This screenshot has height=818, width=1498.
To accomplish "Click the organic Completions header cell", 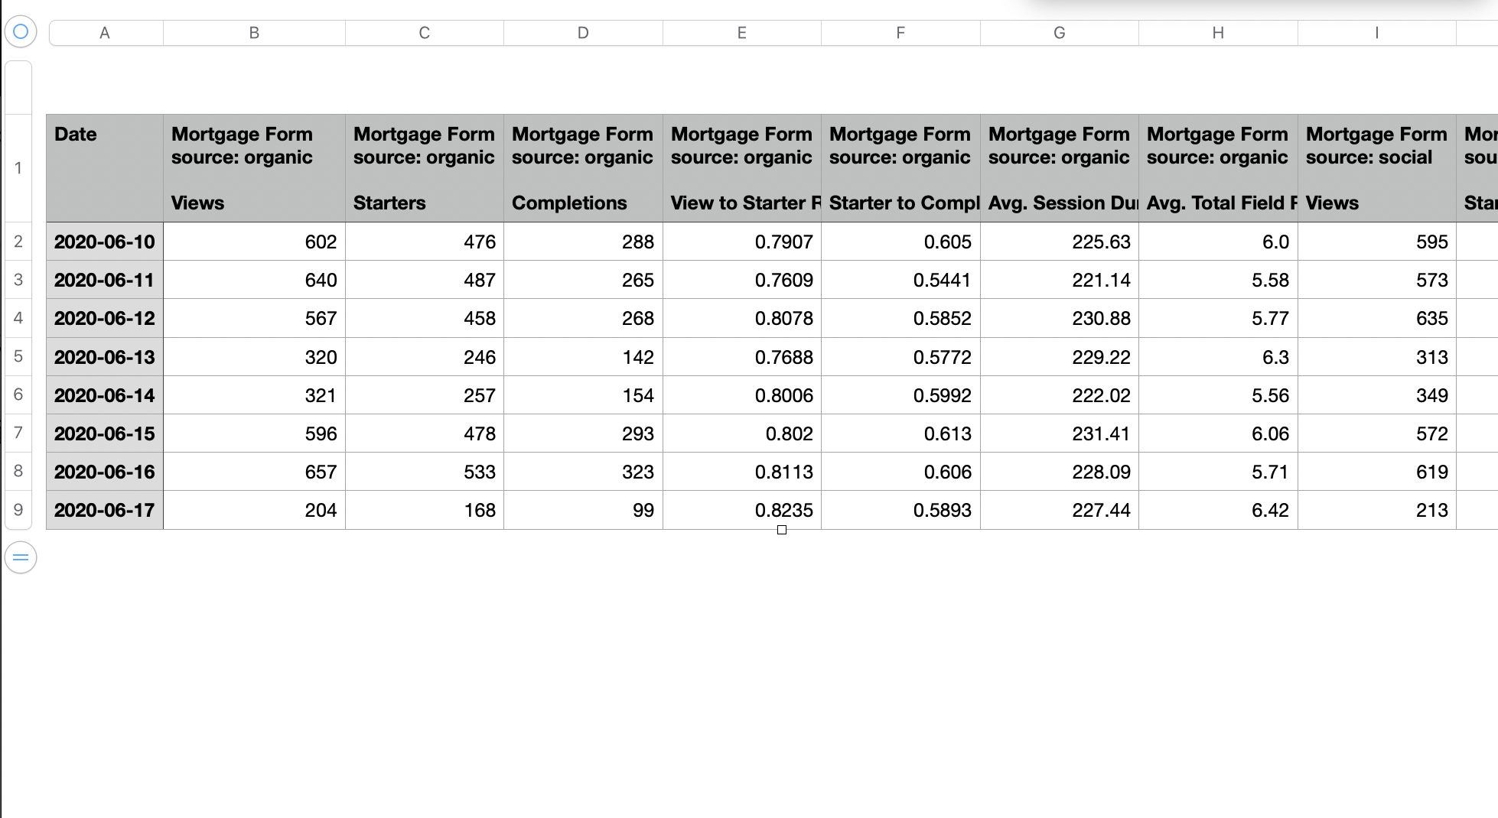I will pyautogui.click(x=583, y=168).
